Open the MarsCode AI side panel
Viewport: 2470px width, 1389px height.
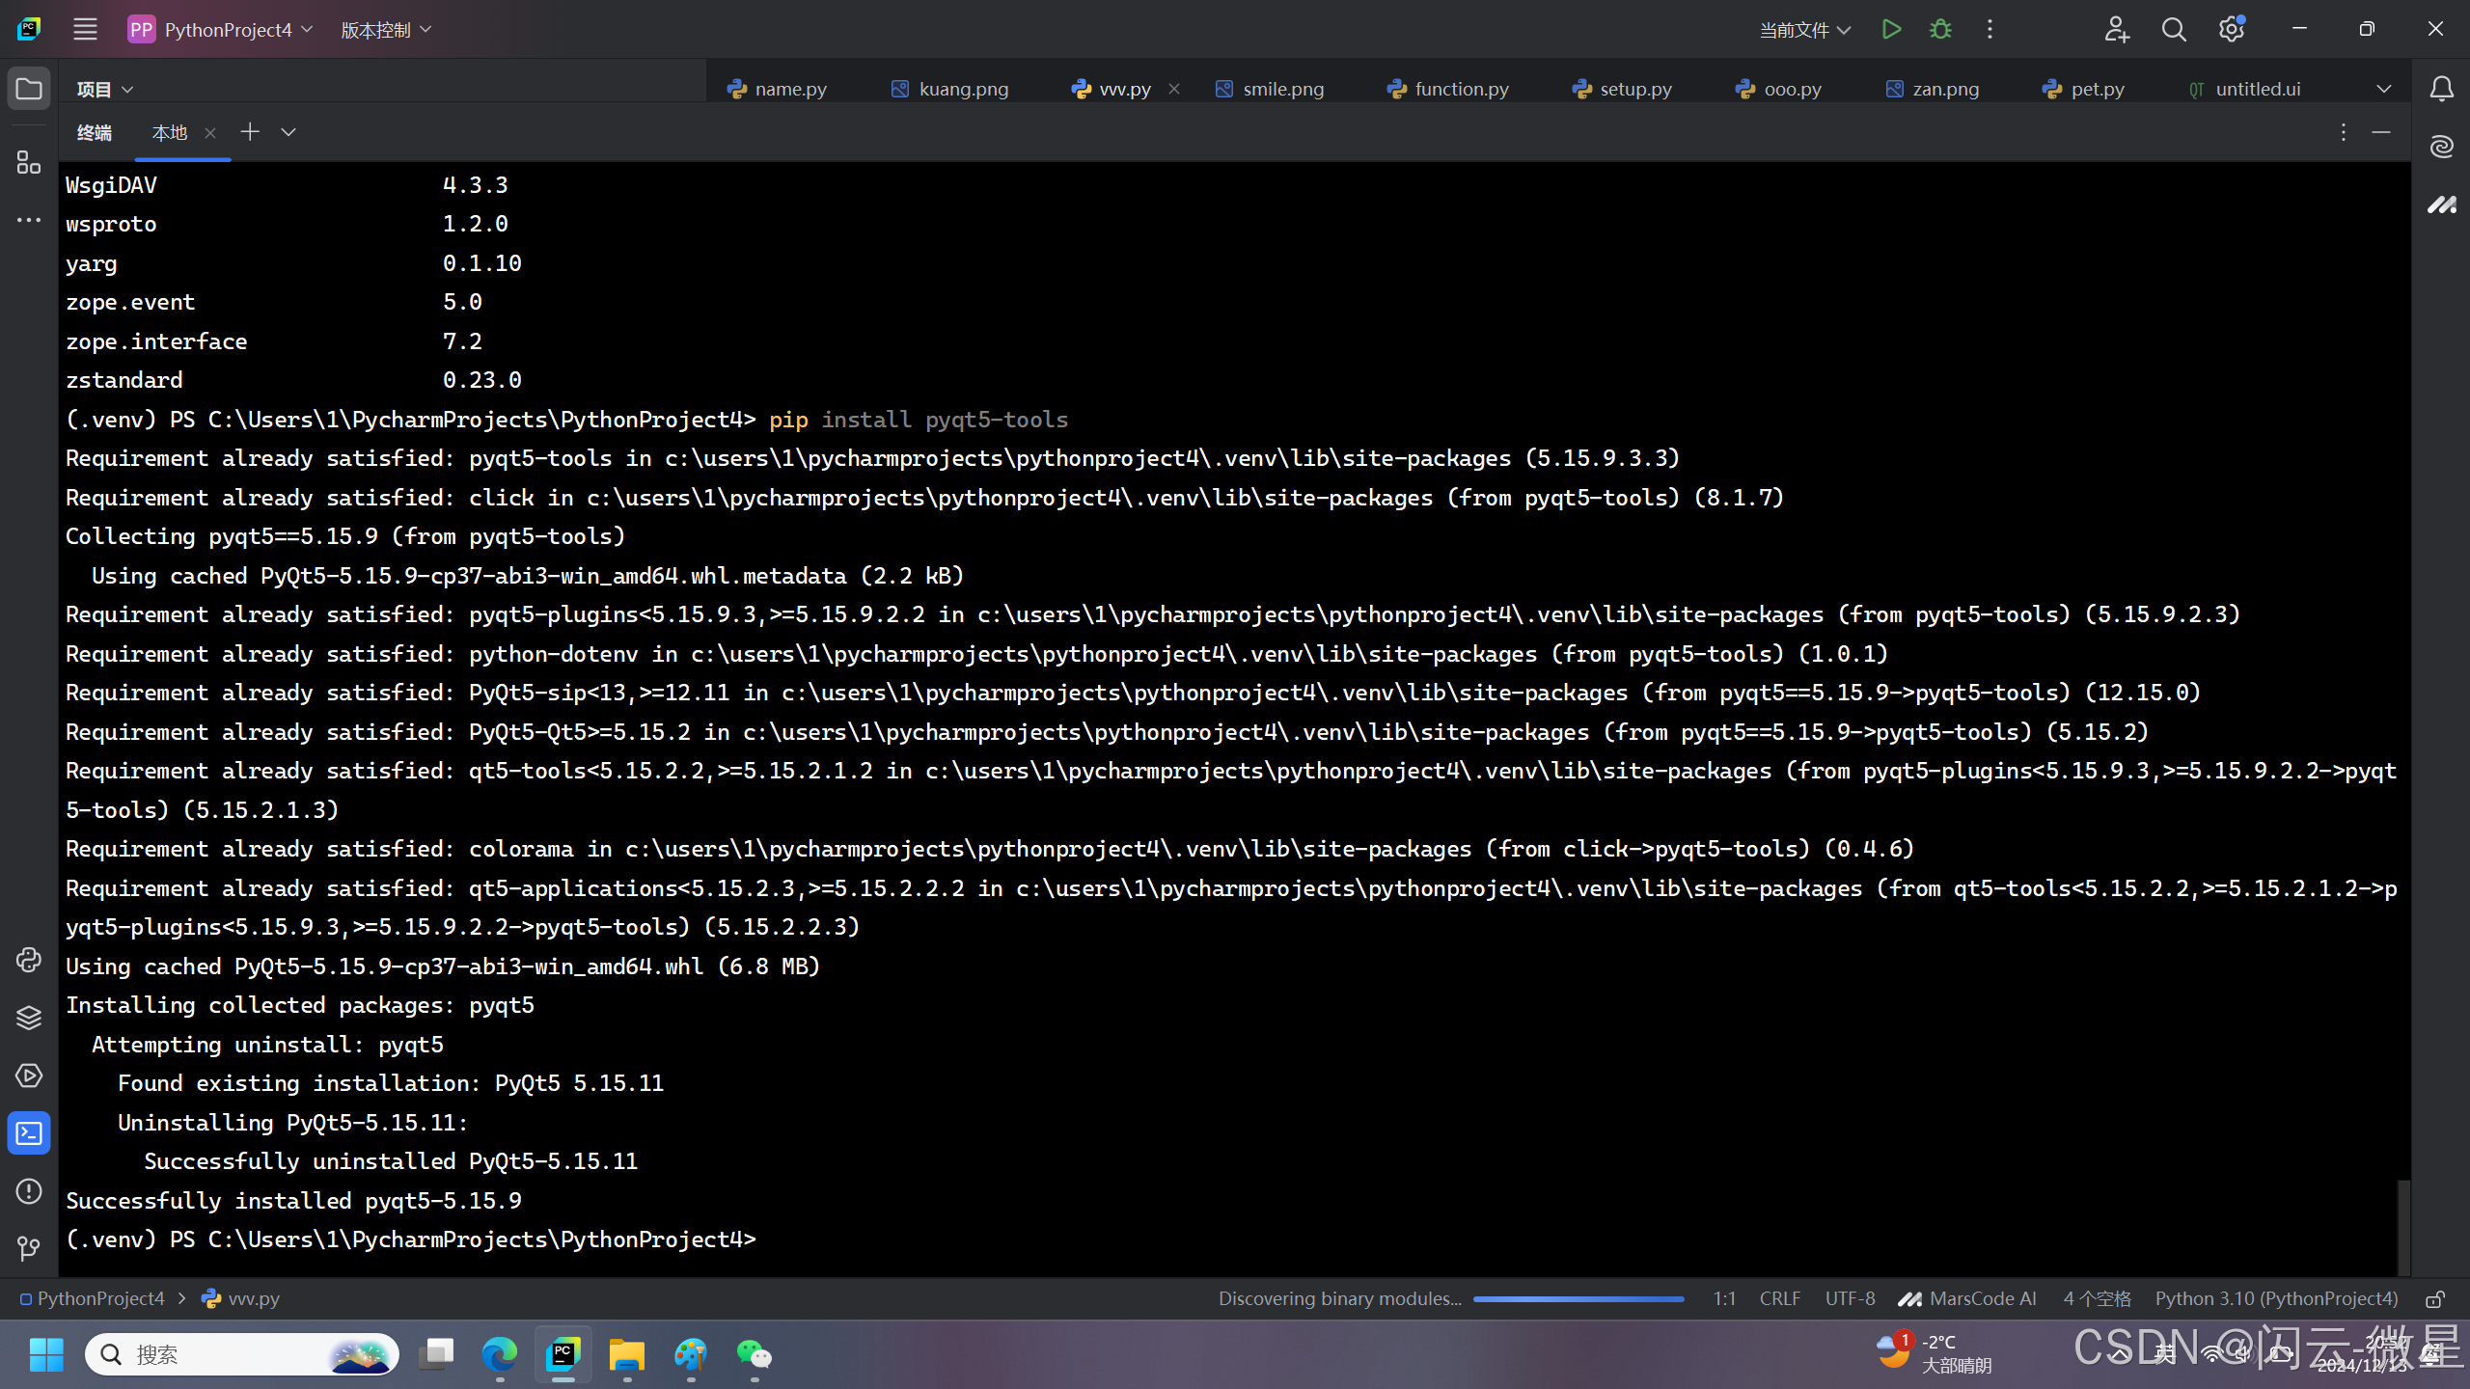[2442, 204]
